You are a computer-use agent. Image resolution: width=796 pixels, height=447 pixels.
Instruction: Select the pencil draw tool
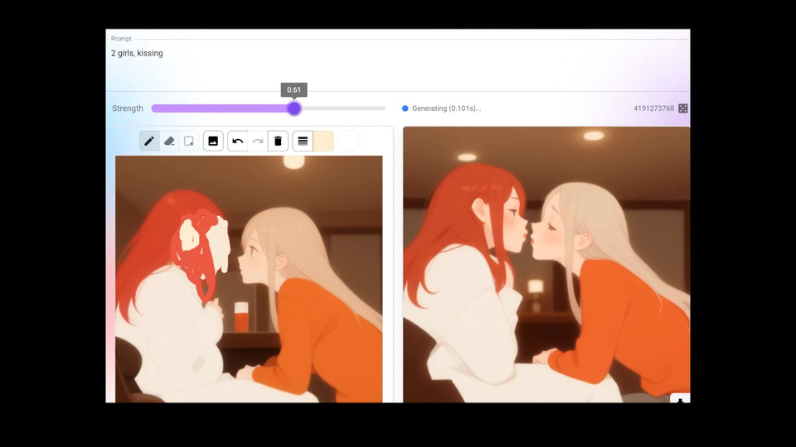click(149, 141)
